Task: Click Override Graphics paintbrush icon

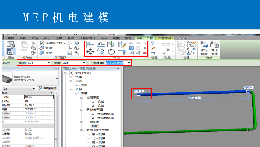Action: point(153,48)
